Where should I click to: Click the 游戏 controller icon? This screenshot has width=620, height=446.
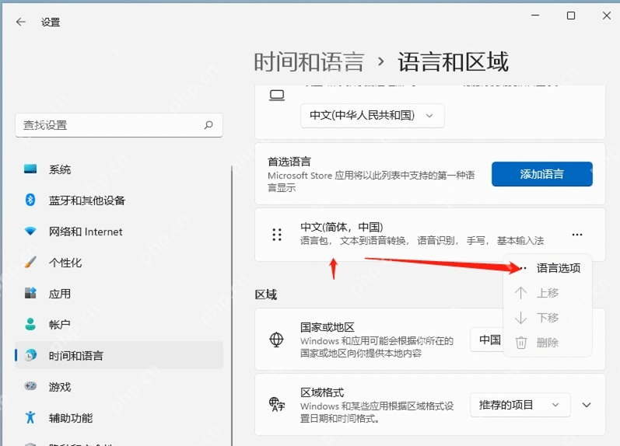[x=30, y=386]
